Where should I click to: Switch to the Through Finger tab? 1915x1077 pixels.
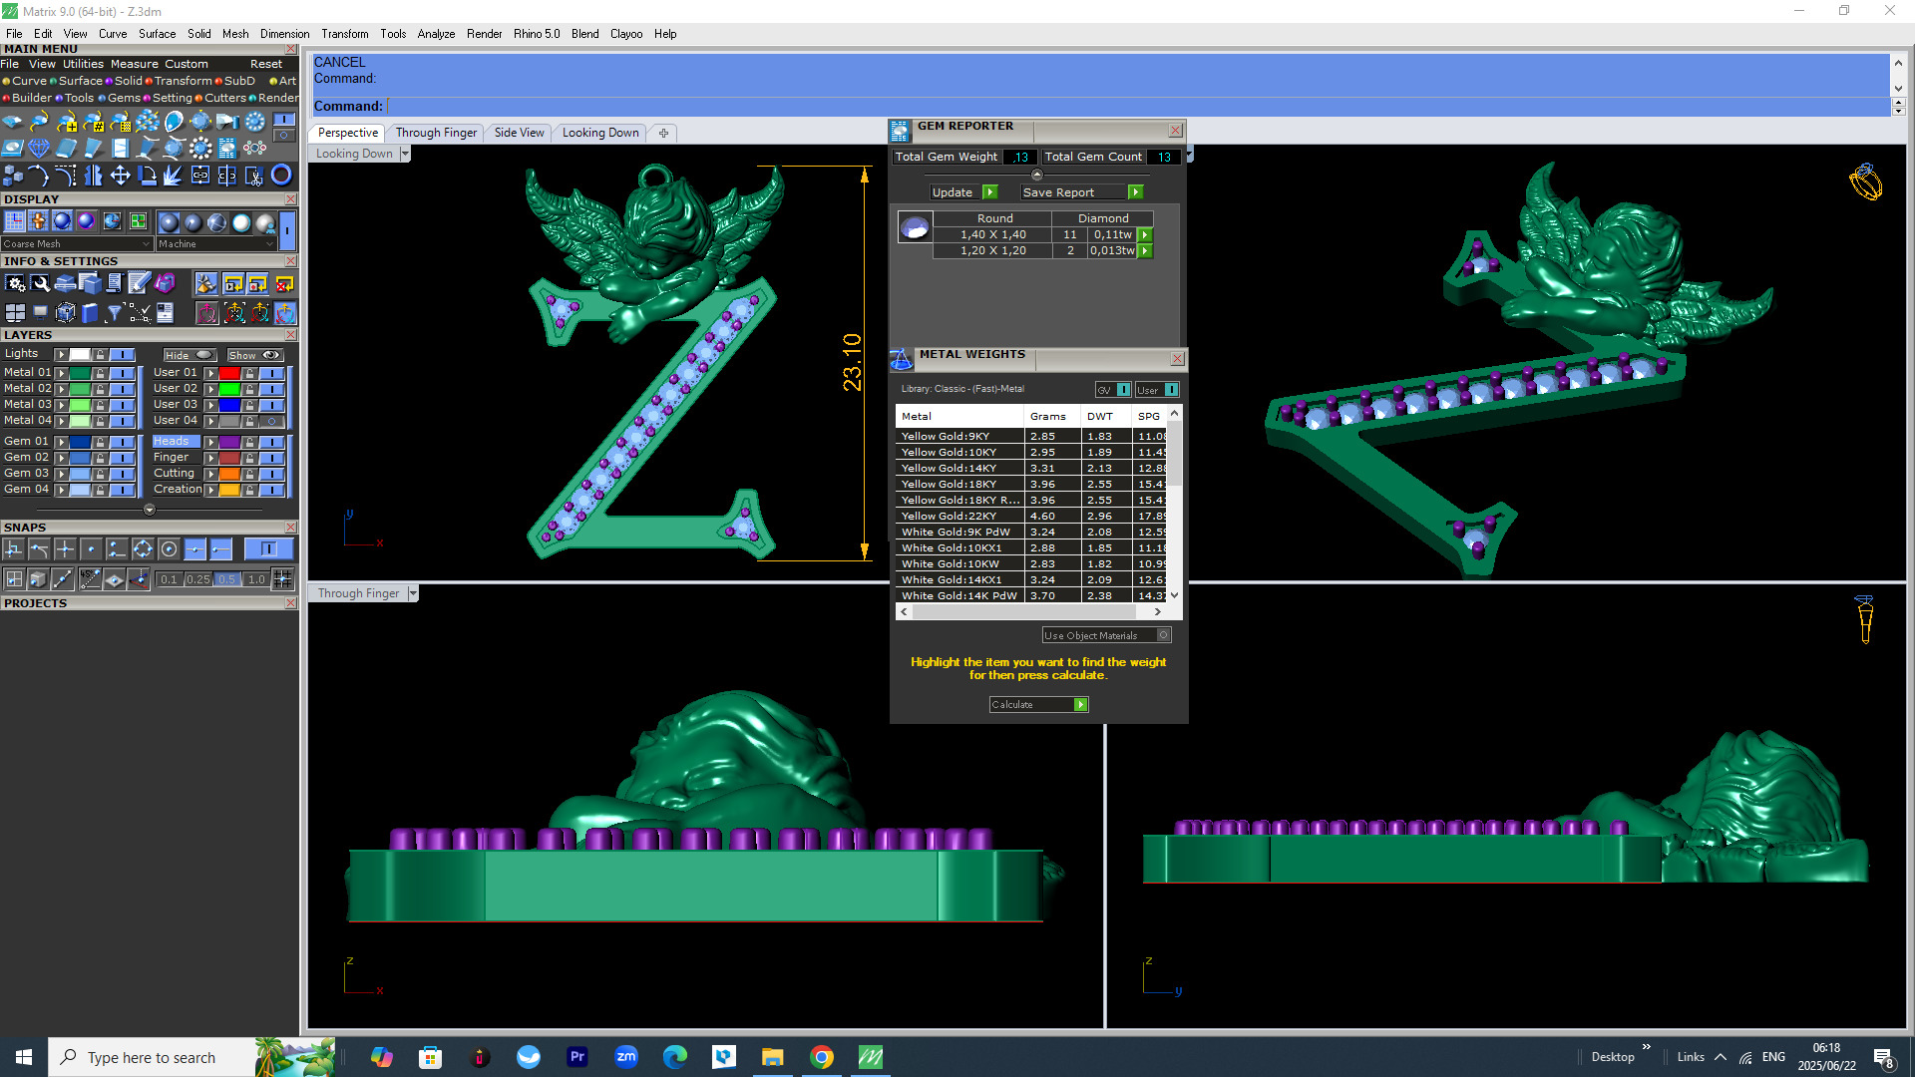tap(436, 133)
